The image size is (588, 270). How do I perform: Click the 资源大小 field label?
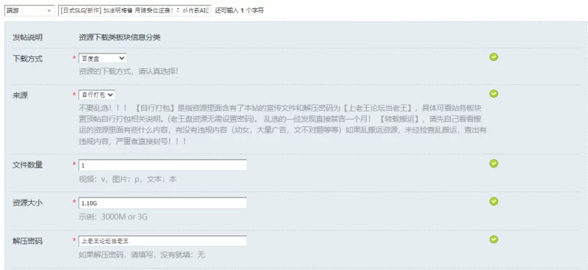click(x=28, y=202)
